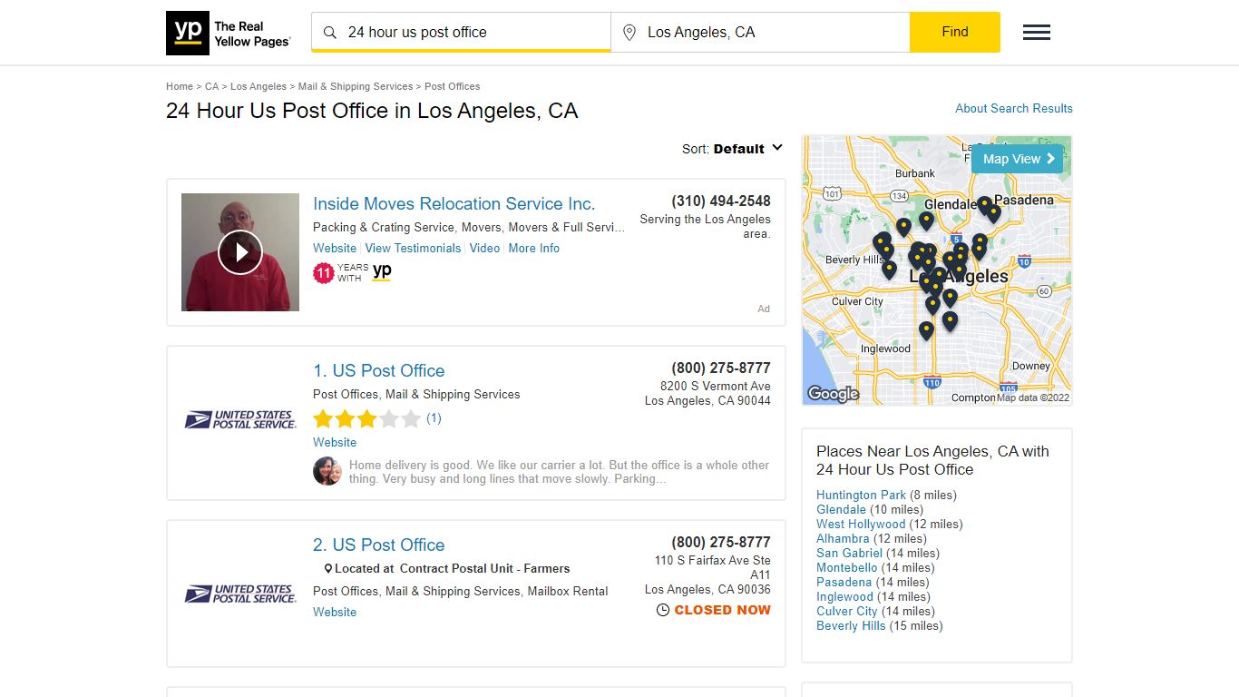
Task: Click USPS logo in the 110 S Fairfax listing
Action: point(240,594)
